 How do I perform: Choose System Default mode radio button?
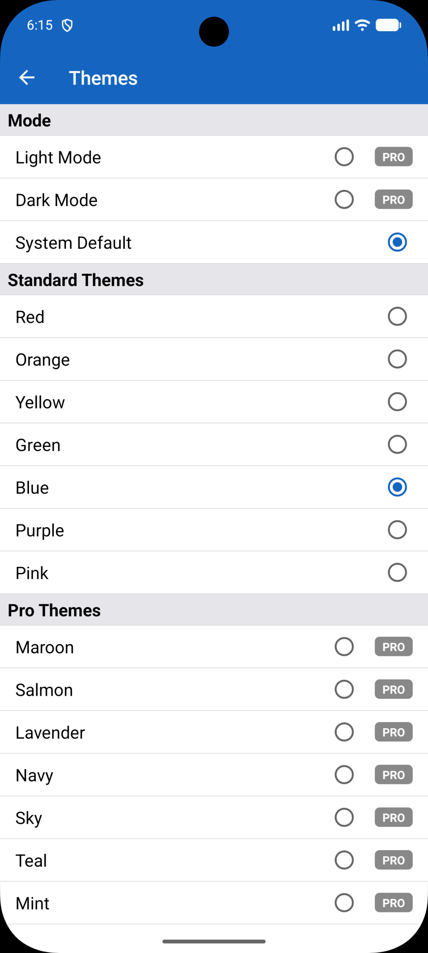(397, 242)
